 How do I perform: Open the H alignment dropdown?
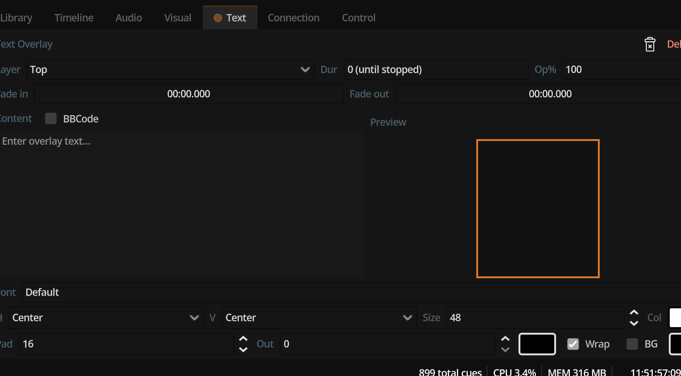(x=106, y=318)
